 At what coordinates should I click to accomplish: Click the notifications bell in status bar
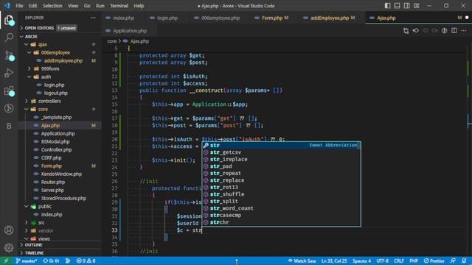(x=464, y=261)
